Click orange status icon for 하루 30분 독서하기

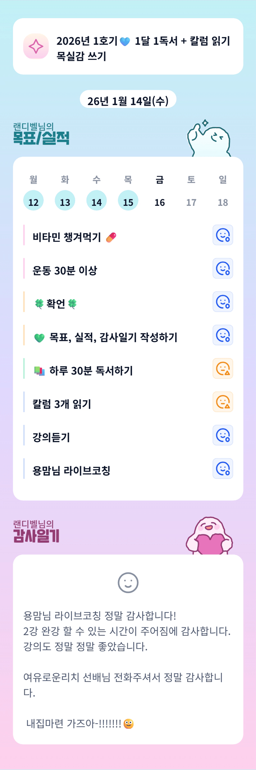click(223, 368)
